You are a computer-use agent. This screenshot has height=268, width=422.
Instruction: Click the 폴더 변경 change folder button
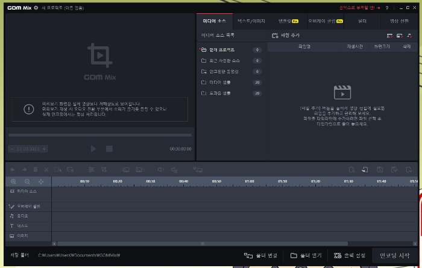(x=260, y=255)
